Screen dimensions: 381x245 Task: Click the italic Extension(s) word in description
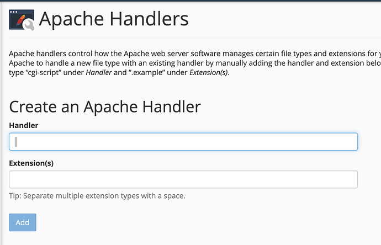pyautogui.click(x=209, y=72)
